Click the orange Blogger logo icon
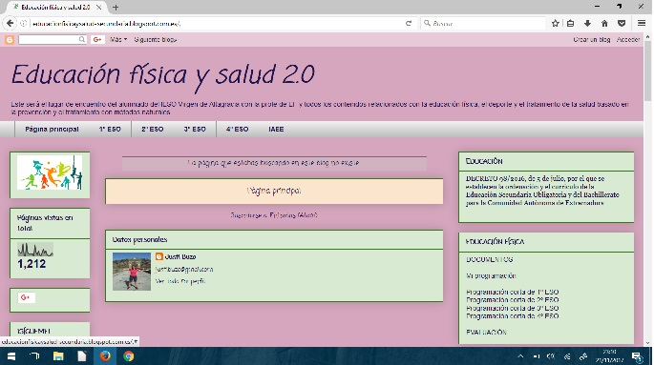Viewport: 654px width, 365px height. tap(10, 39)
